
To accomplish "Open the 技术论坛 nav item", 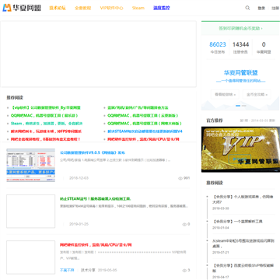I will click(x=58, y=8).
